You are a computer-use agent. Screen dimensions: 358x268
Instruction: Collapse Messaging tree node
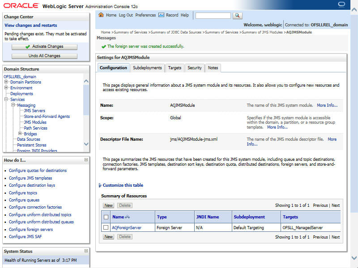click(x=13, y=105)
